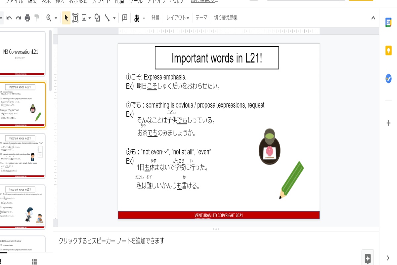Pick the shape tool
Viewport: 397px width, 265px height.
point(97,18)
